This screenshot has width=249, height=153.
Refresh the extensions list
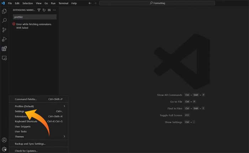[44, 10]
